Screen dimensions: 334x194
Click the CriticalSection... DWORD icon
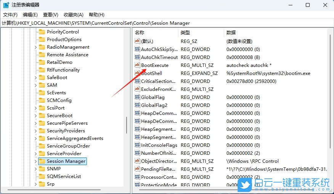coord(137,81)
